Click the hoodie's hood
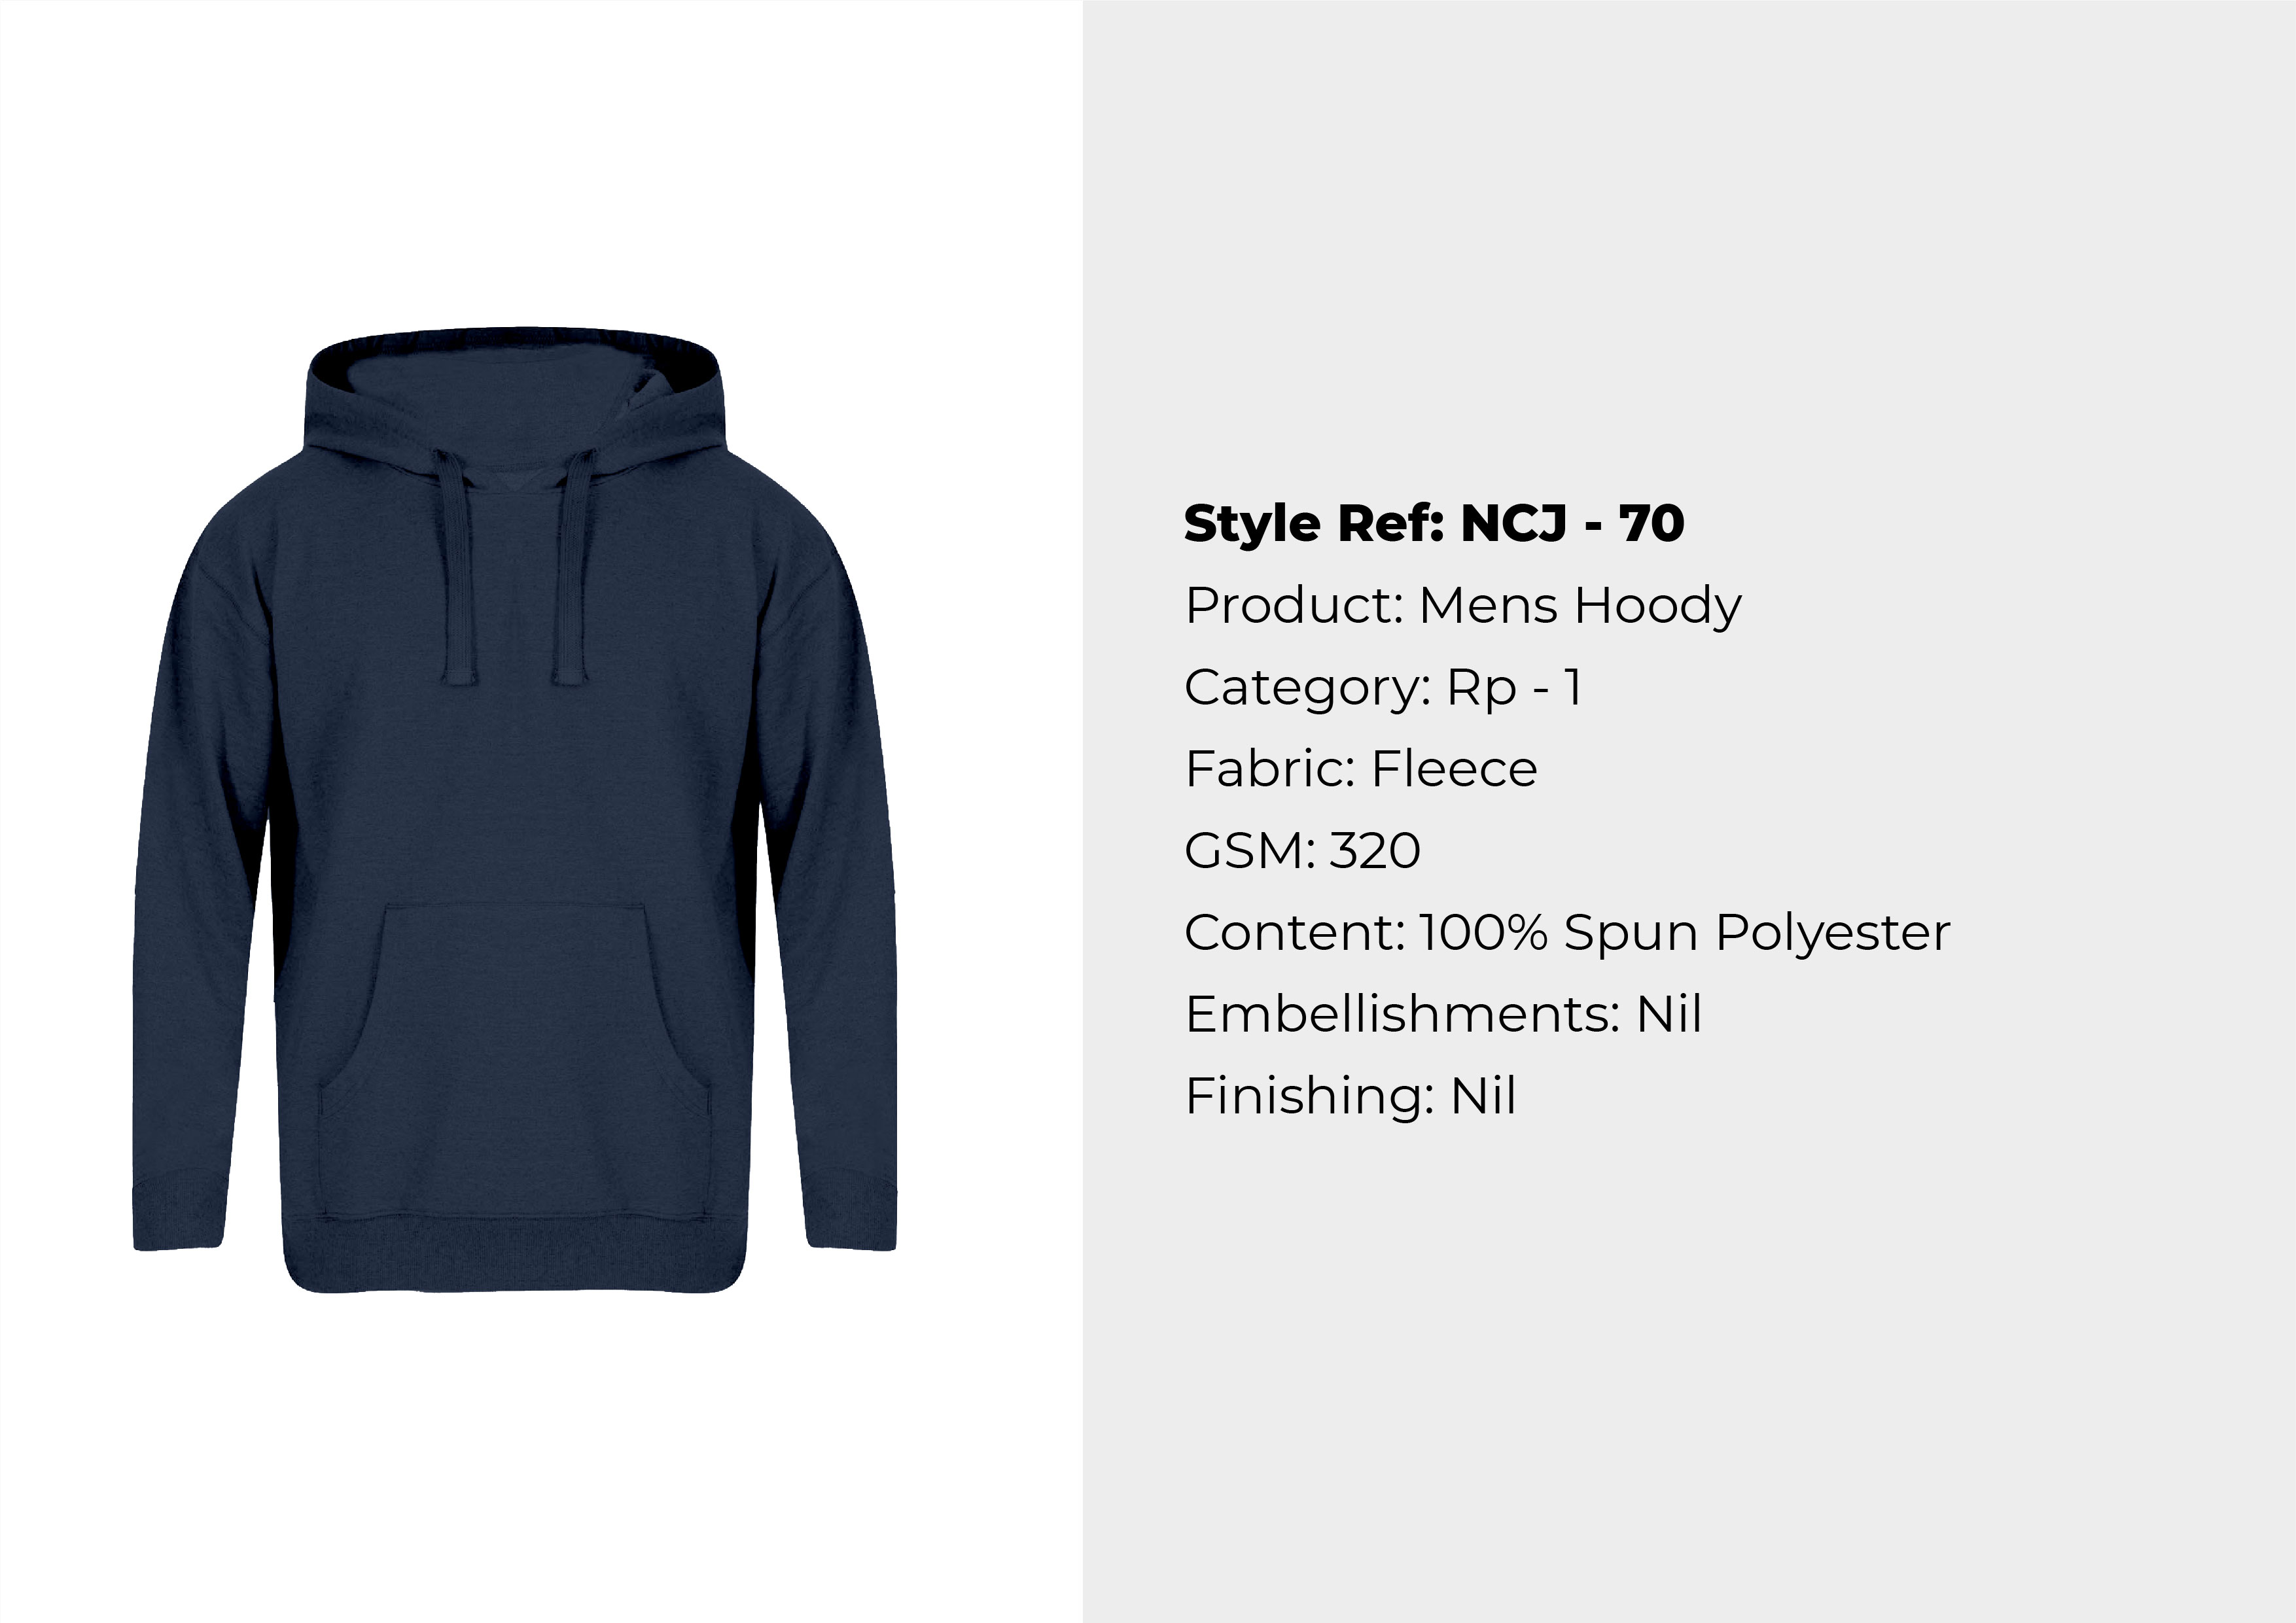2296x1623 pixels. click(x=512, y=400)
